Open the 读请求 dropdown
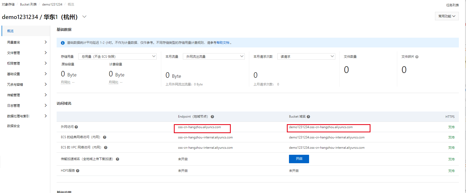 tap(306, 56)
